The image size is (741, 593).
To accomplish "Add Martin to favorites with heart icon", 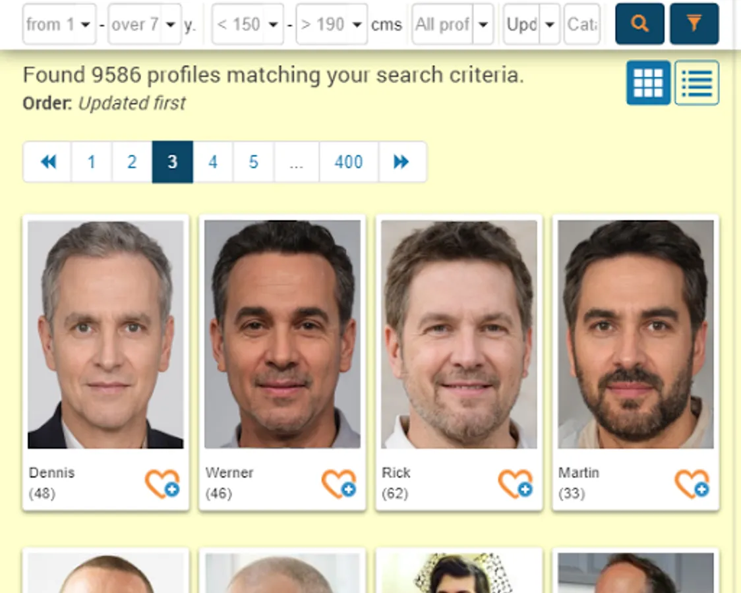I will click(692, 484).
